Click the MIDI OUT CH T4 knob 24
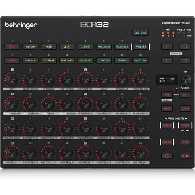Image resolution: width=195 pixels, height=195 pixels. tap(140, 128)
